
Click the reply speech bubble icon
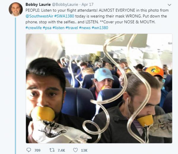point(29,150)
